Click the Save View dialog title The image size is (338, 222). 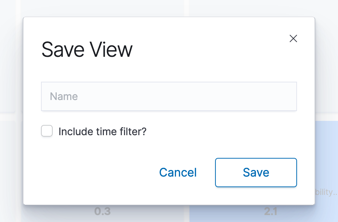point(87,49)
